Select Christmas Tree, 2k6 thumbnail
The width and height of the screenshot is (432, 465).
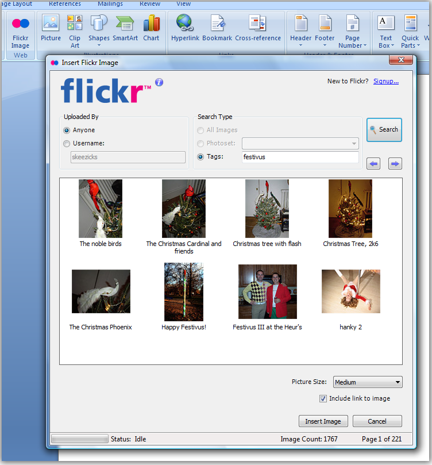click(350, 209)
